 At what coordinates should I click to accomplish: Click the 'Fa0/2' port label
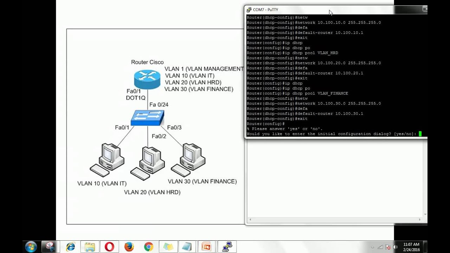coord(159,136)
